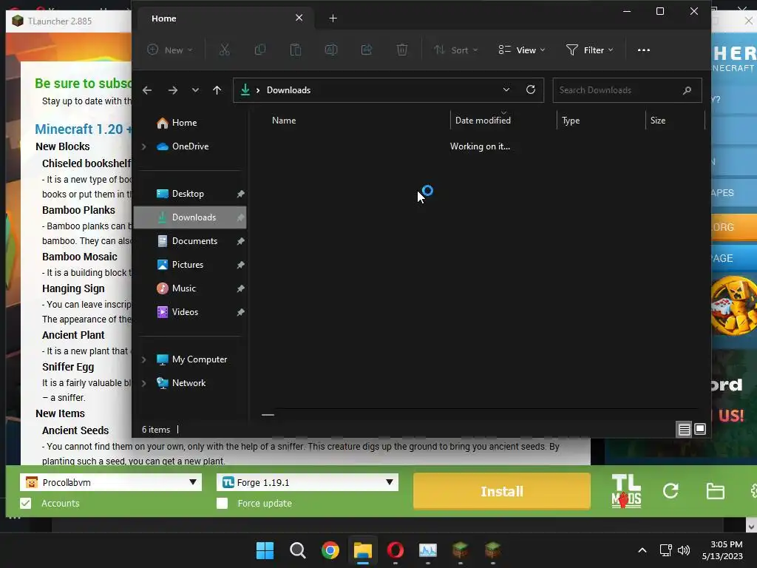757x568 pixels.
Task: Click the Copy icon in Explorer toolbar
Action: tap(259, 50)
